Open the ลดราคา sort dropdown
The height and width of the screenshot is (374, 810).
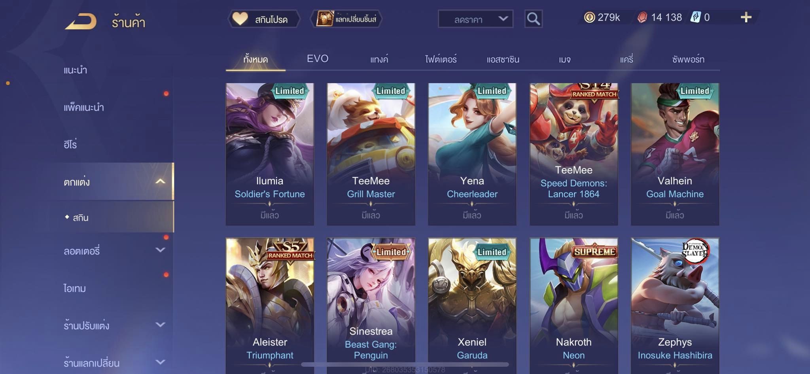coord(475,19)
